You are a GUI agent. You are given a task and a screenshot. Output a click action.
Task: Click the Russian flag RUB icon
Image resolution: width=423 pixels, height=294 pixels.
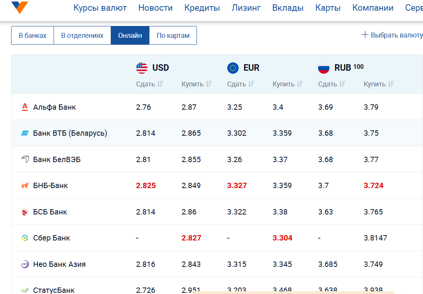click(x=324, y=68)
